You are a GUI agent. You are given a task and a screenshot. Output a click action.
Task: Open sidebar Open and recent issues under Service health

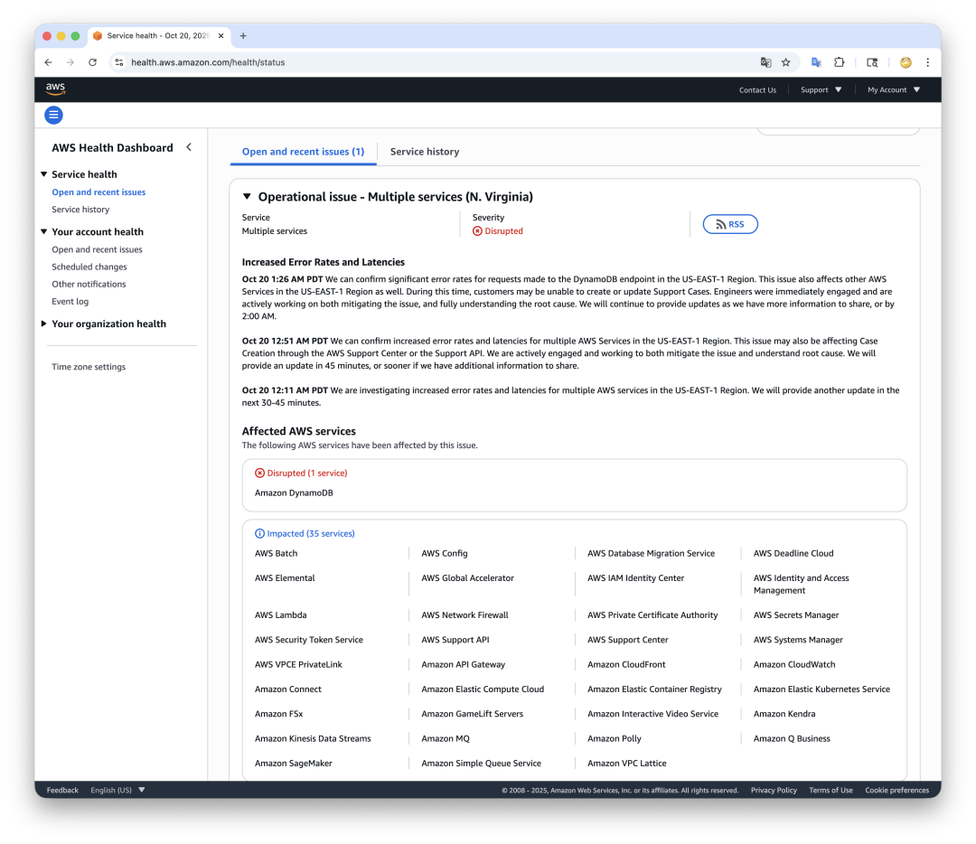[x=99, y=192]
